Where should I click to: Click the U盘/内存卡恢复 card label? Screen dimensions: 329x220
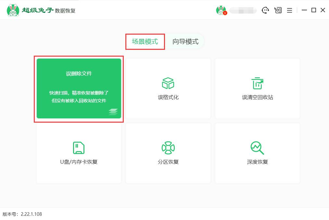79,161
